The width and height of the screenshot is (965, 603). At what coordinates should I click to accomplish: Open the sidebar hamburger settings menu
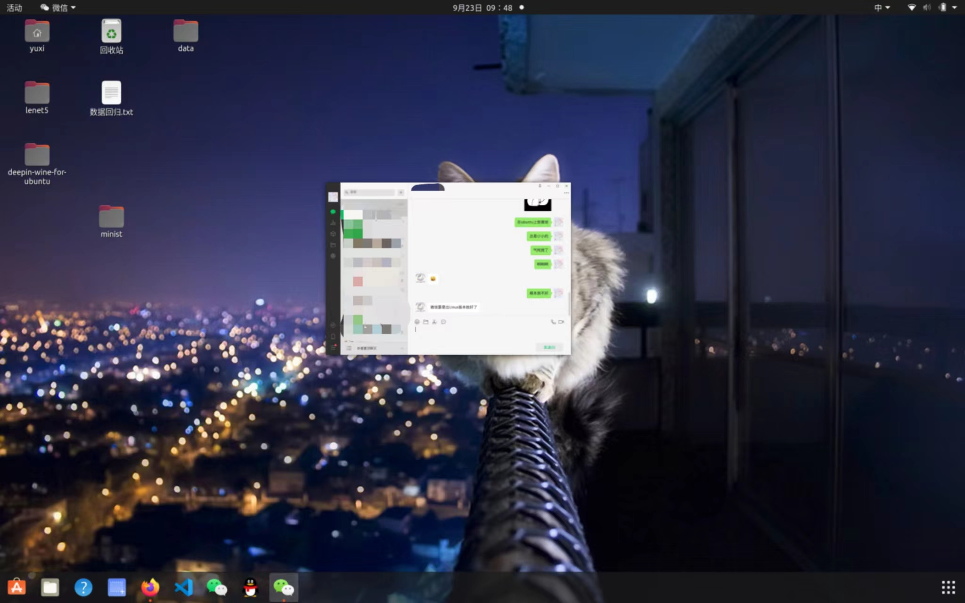click(333, 348)
